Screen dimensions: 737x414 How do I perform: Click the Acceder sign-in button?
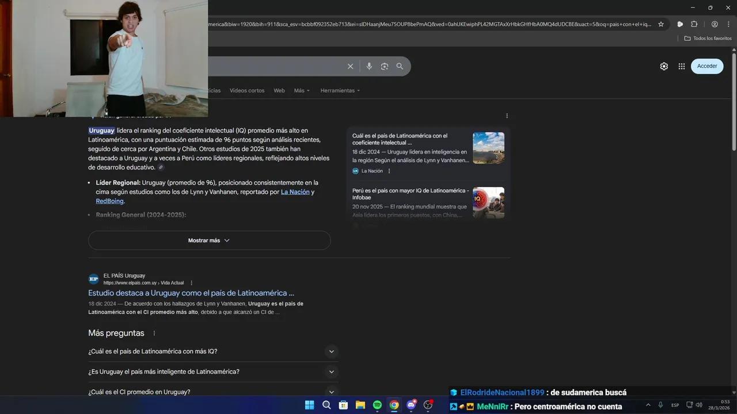706,66
